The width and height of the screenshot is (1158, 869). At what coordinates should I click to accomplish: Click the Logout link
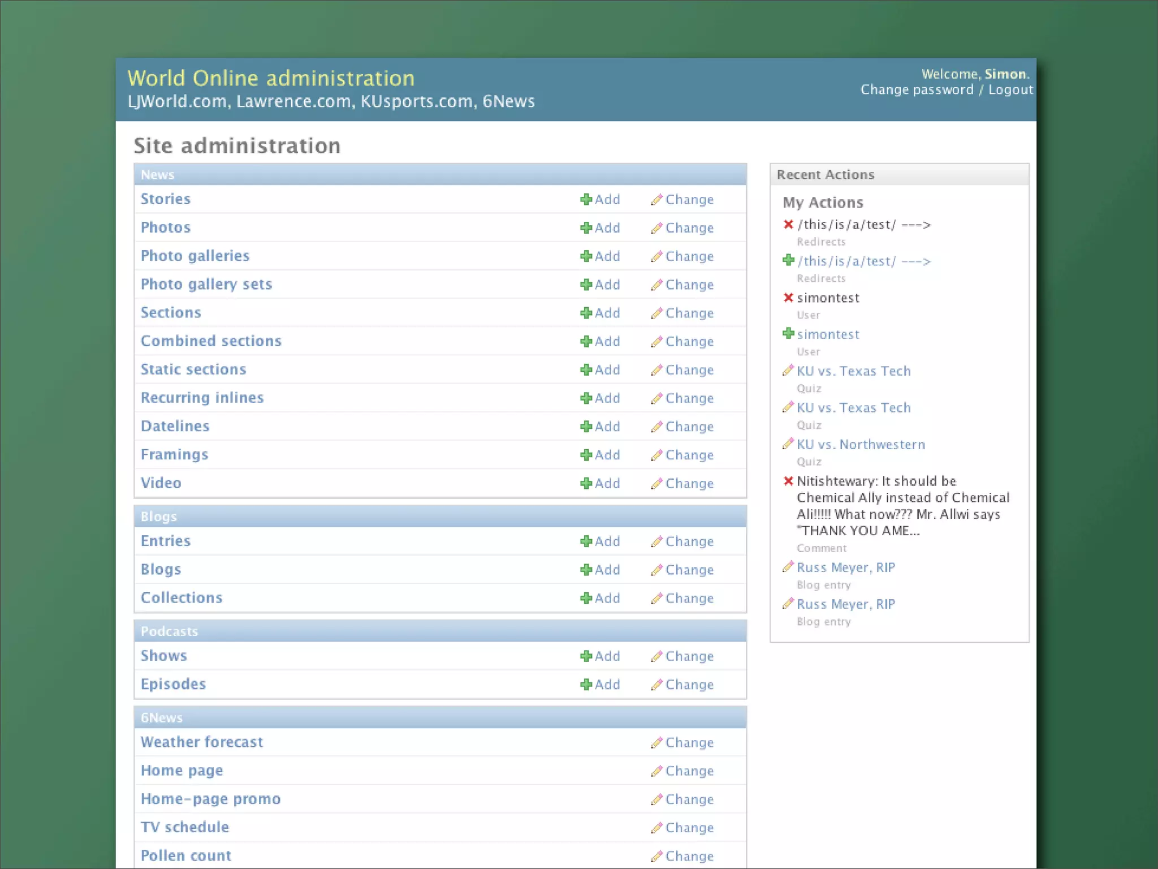(1010, 90)
